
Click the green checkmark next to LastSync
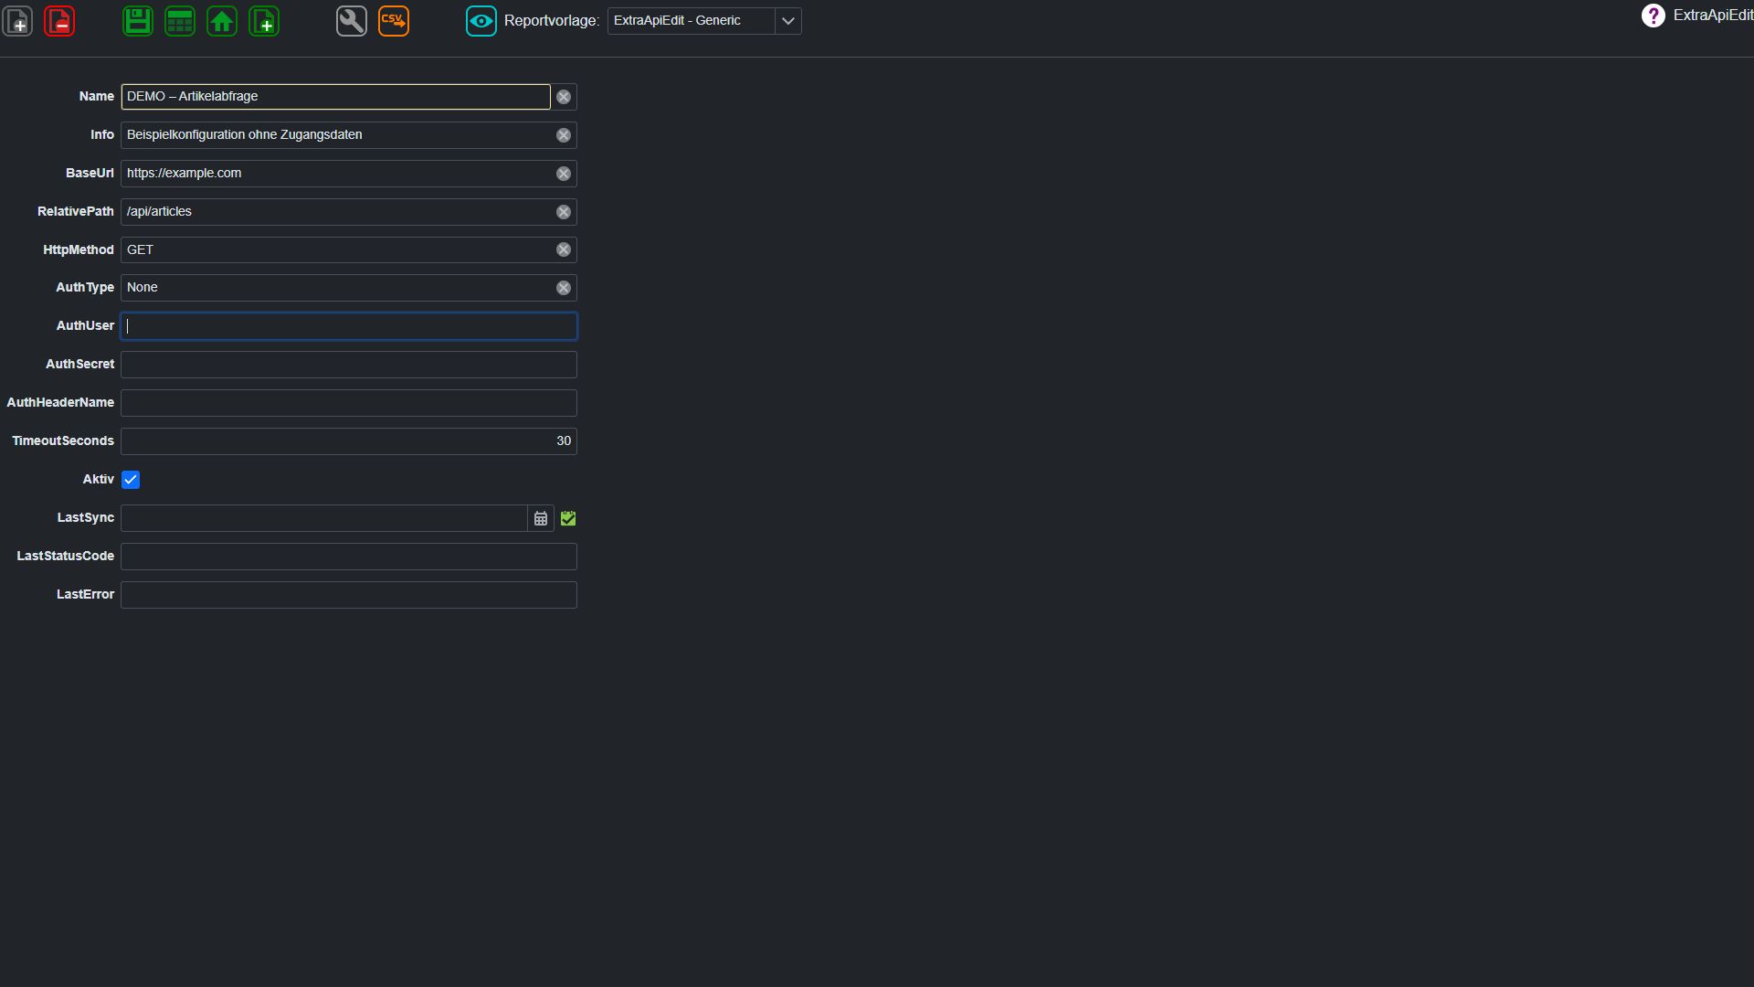point(568,518)
